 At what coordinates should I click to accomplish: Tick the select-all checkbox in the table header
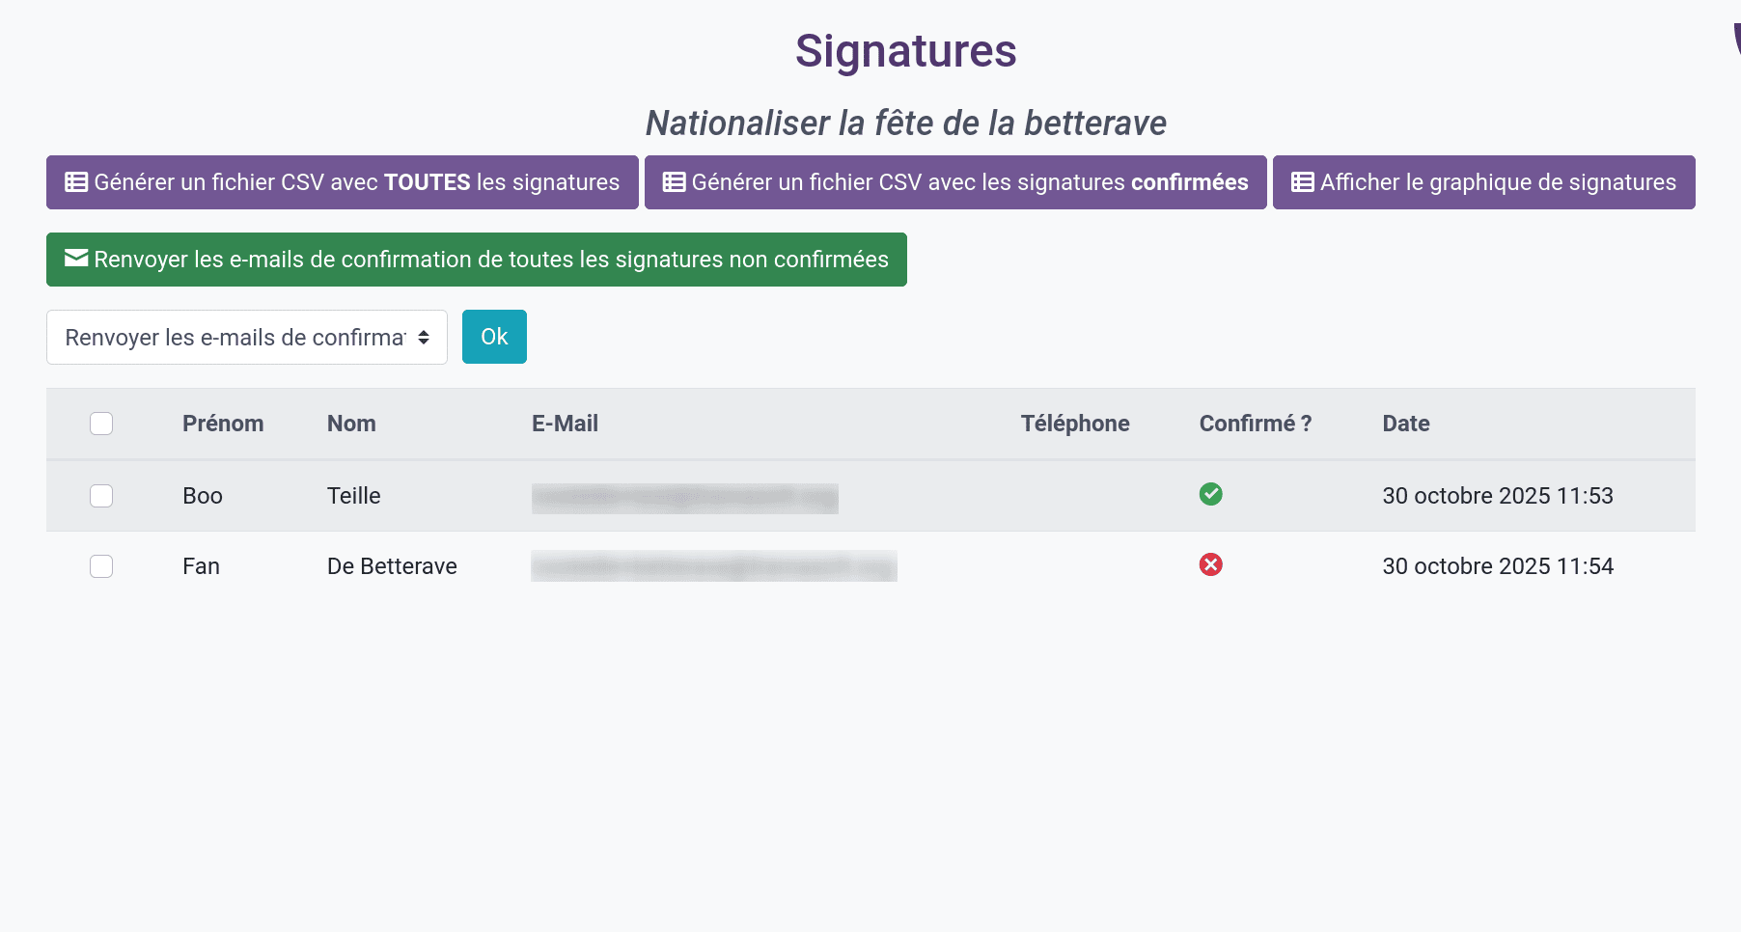(x=101, y=424)
